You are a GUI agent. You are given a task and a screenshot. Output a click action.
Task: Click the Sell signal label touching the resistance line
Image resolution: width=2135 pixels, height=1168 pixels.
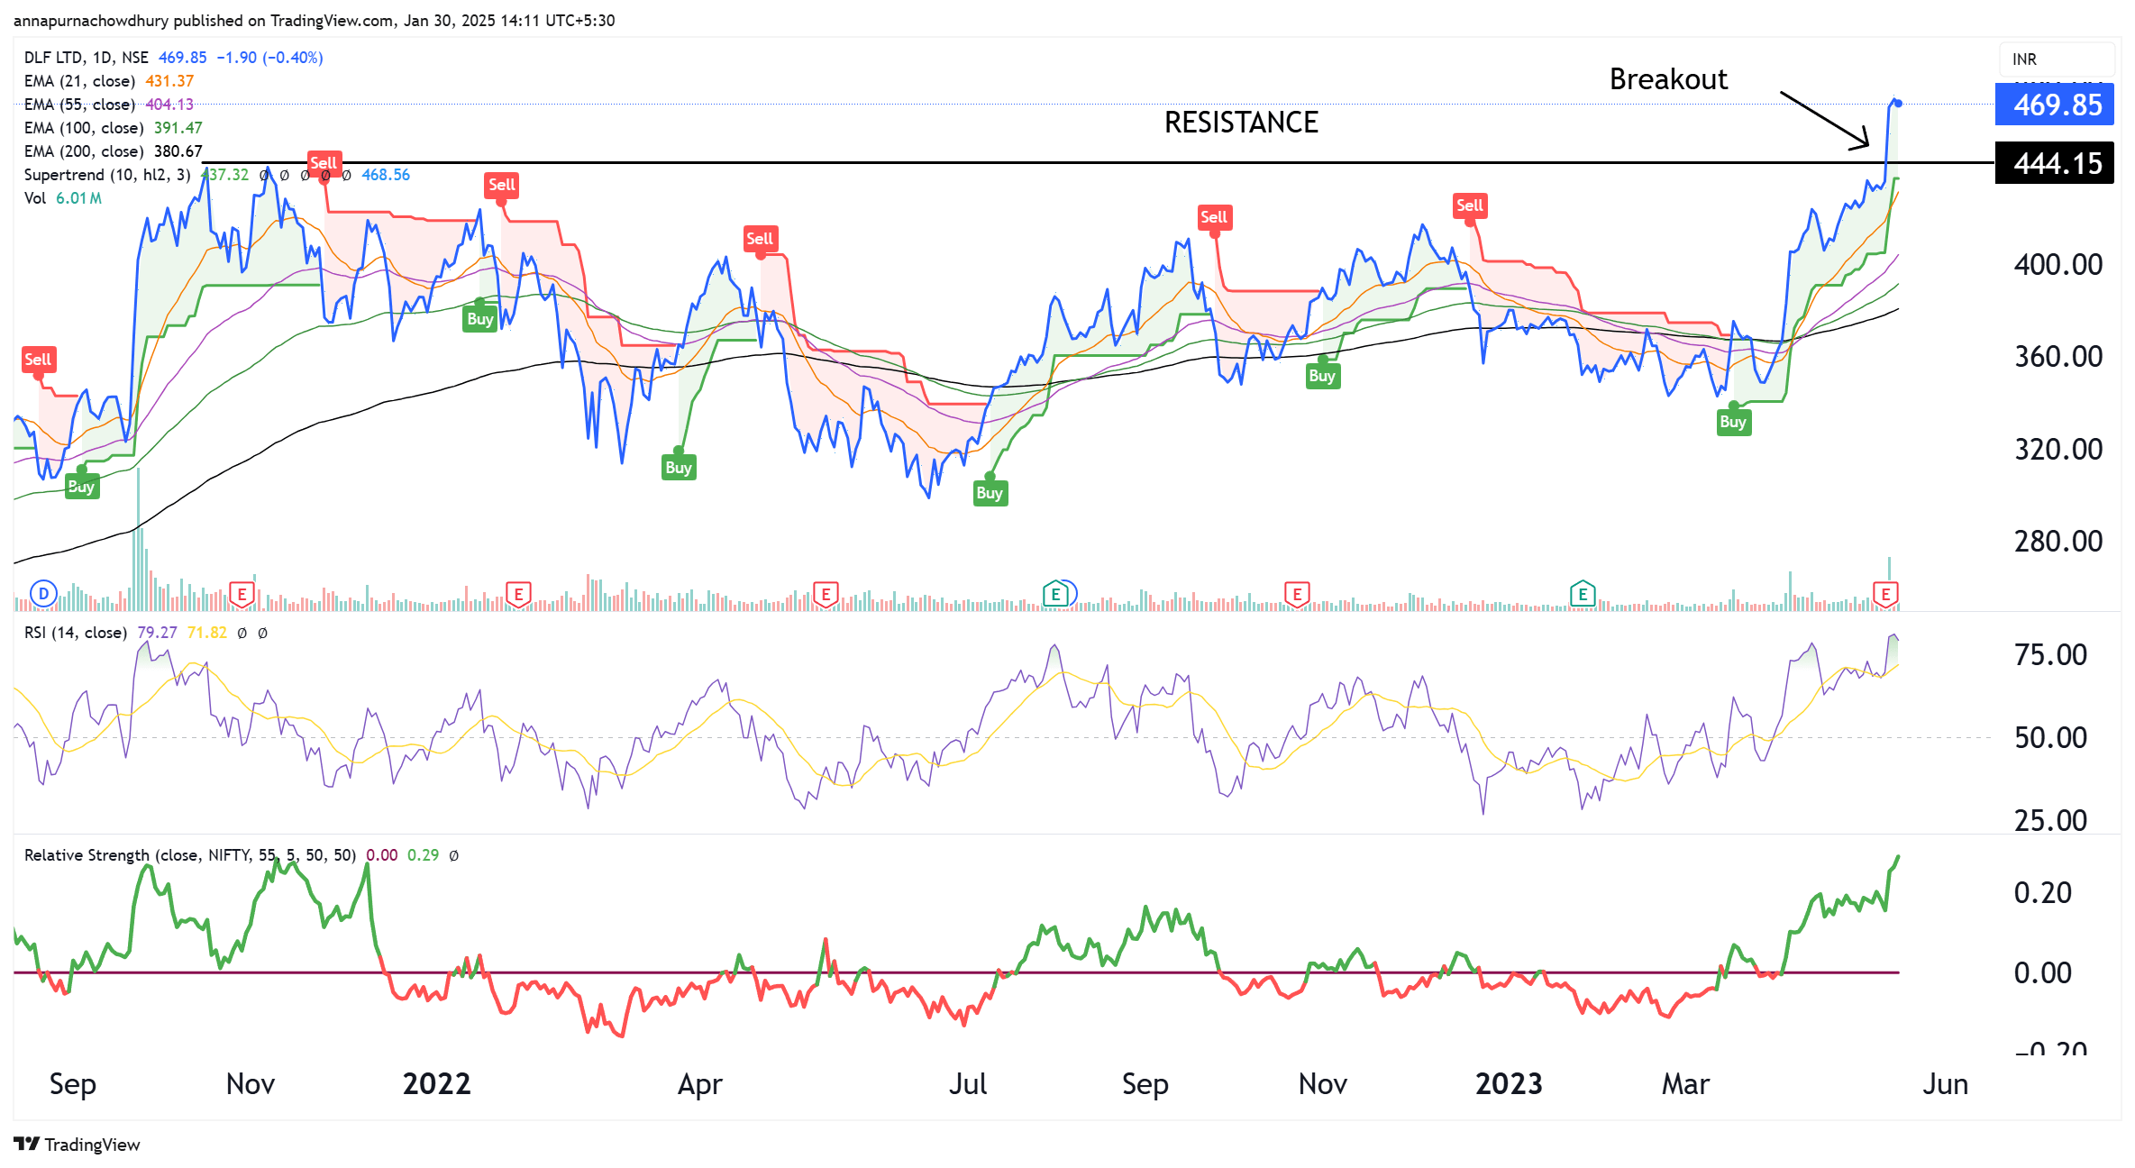(x=323, y=163)
